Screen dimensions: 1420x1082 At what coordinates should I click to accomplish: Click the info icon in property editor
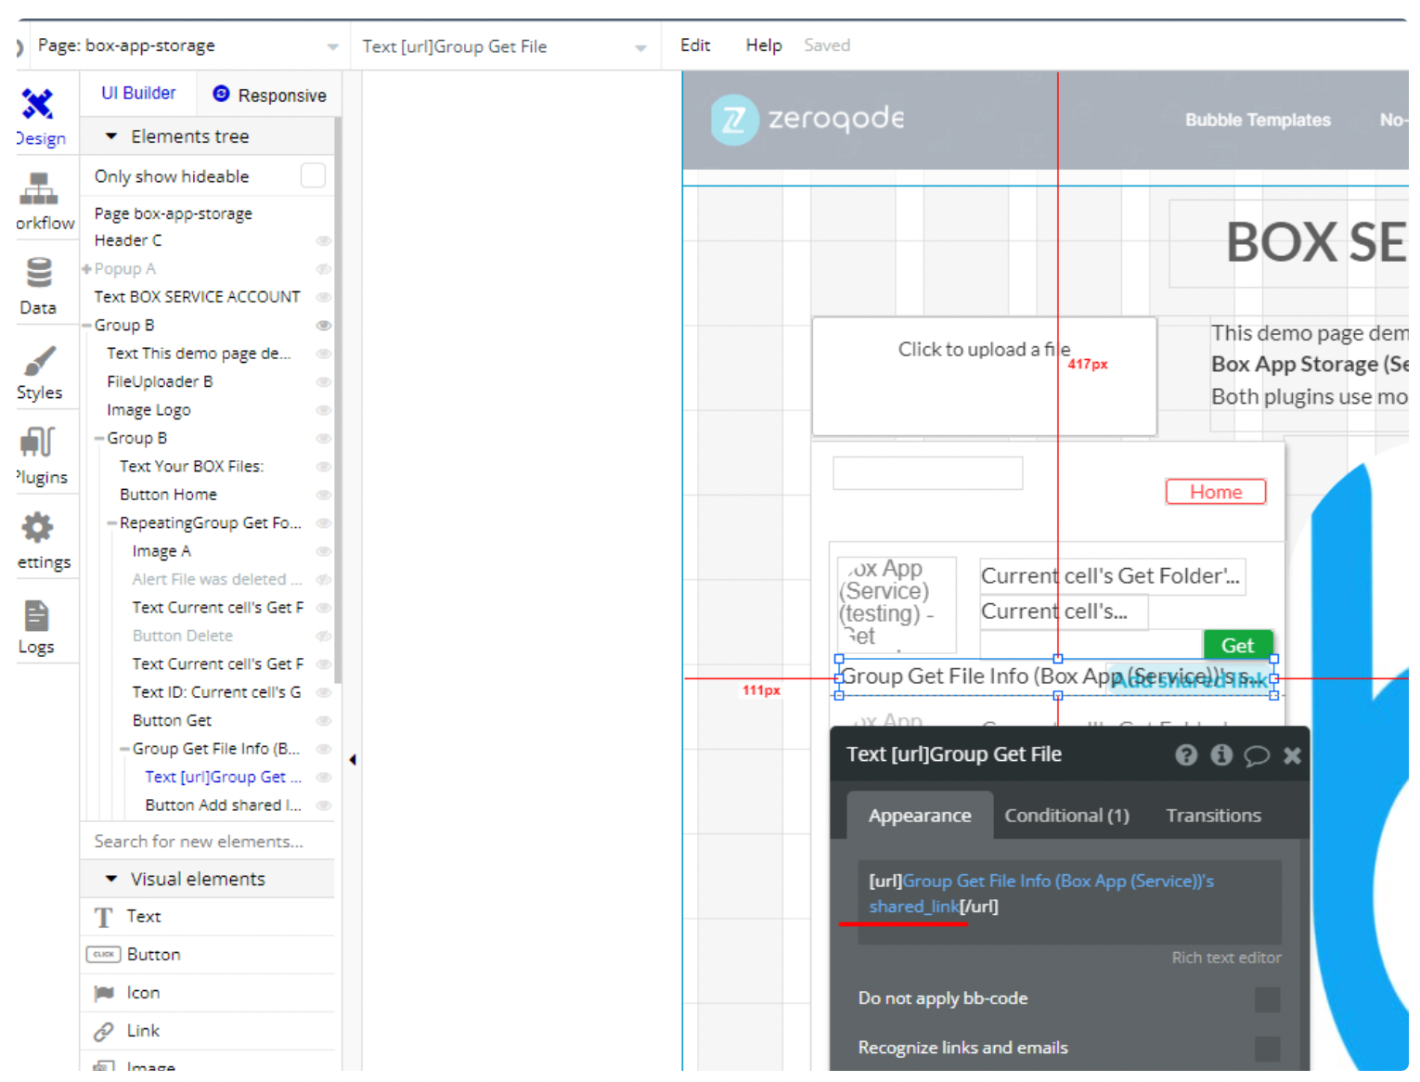tap(1221, 754)
